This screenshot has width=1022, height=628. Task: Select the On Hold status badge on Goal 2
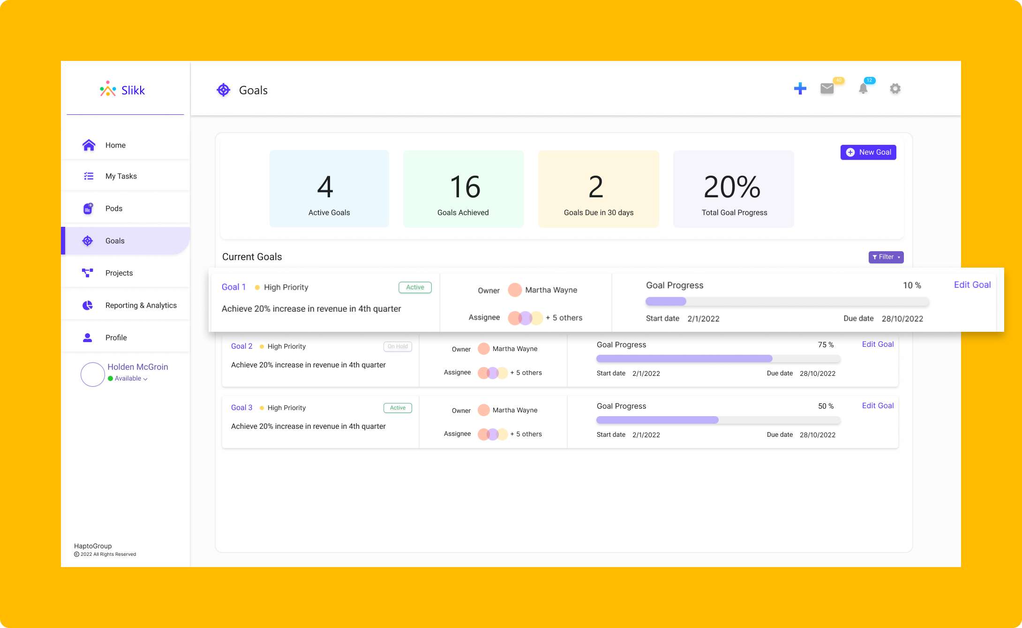pos(397,346)
